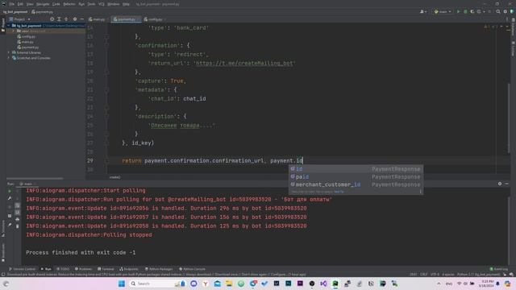Start debugging with the bug icon
The image size is (516, 290).
point(465,11)
